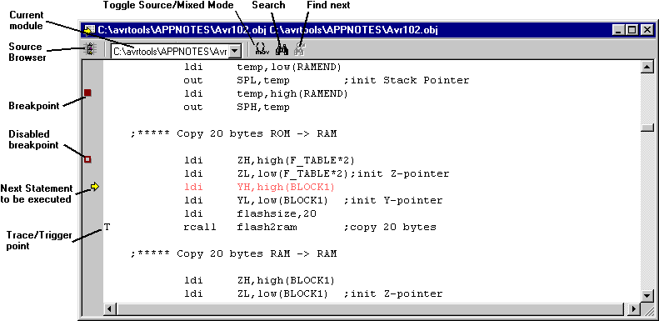Click line 'out SPH,temp'
Viewport: 659px width, 321px height.
point(237,107)
